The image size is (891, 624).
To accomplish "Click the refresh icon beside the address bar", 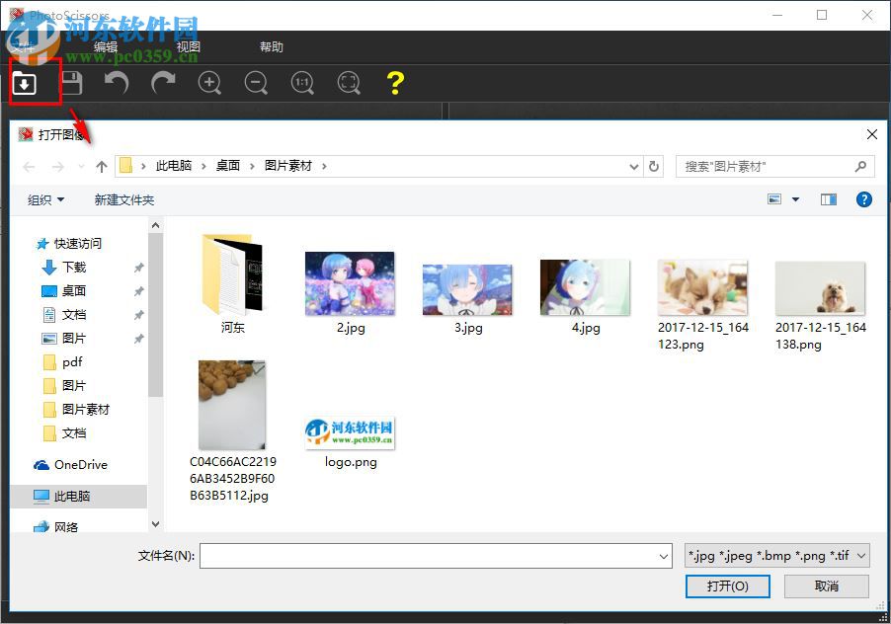I will [654, 166].
